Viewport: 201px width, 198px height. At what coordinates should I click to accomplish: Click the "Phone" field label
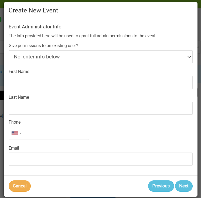coord(15,122)
